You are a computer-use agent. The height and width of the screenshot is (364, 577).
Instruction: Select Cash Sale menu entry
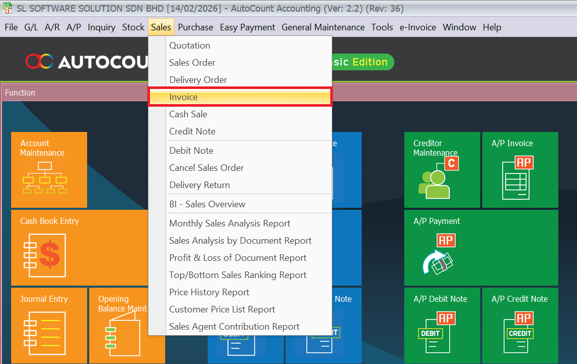point(188,114)
